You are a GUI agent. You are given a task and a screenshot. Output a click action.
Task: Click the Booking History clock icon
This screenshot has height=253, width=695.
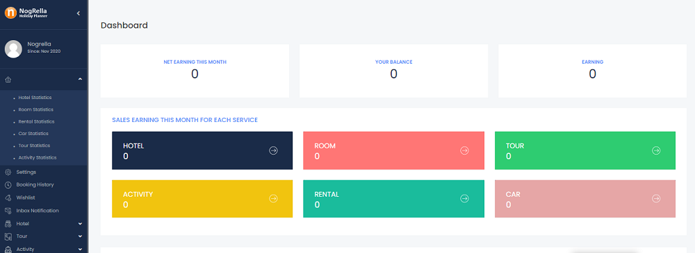click(x=8, y=185)
